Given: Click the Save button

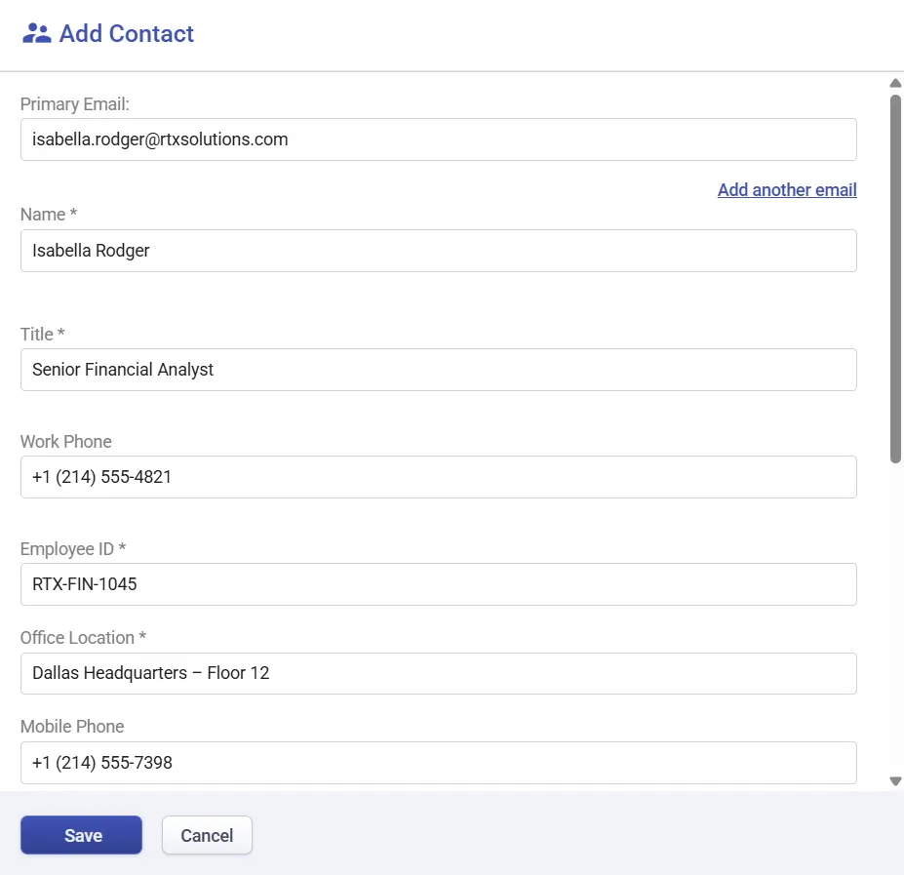Looking at the screenshot, I should (81, 835).
